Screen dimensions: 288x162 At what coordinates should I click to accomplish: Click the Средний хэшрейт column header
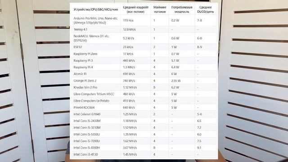pos(135,9)
